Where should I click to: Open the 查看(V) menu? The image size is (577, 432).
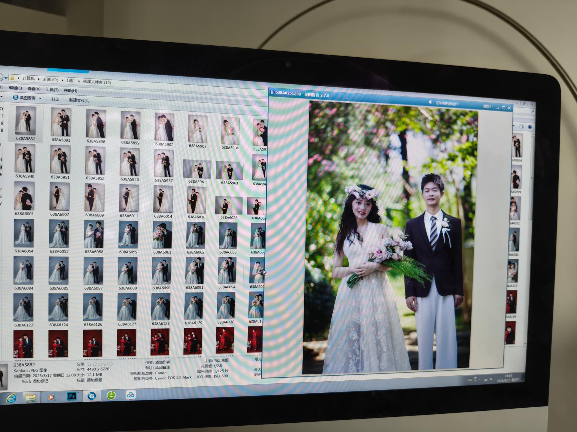coord(34,89)
